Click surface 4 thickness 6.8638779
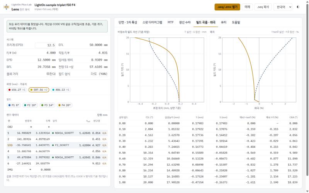 42,151
